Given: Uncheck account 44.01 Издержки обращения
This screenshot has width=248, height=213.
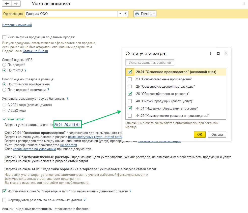Looking at the screenshot, I should 130,108.
